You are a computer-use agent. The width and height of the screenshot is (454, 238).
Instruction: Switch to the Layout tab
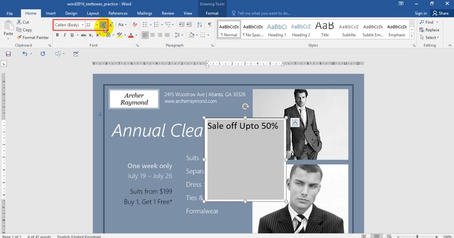(93, 13)
